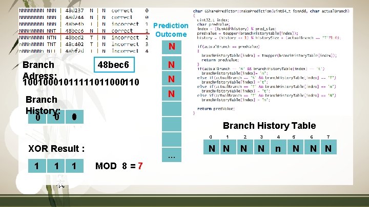Select Branch History Table cell index 4
The image size is (369, 207).
point(278,147)
